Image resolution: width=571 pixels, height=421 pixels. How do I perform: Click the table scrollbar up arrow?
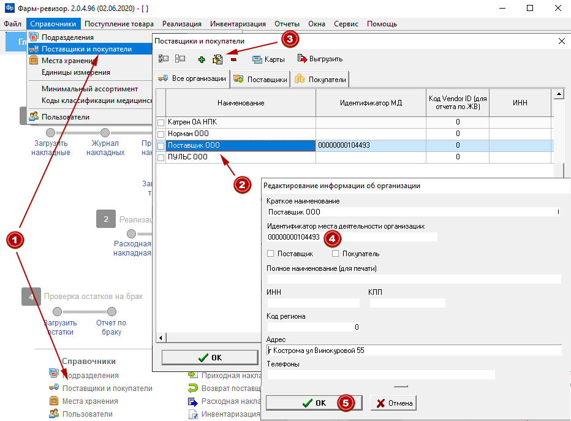pos(559,94)
